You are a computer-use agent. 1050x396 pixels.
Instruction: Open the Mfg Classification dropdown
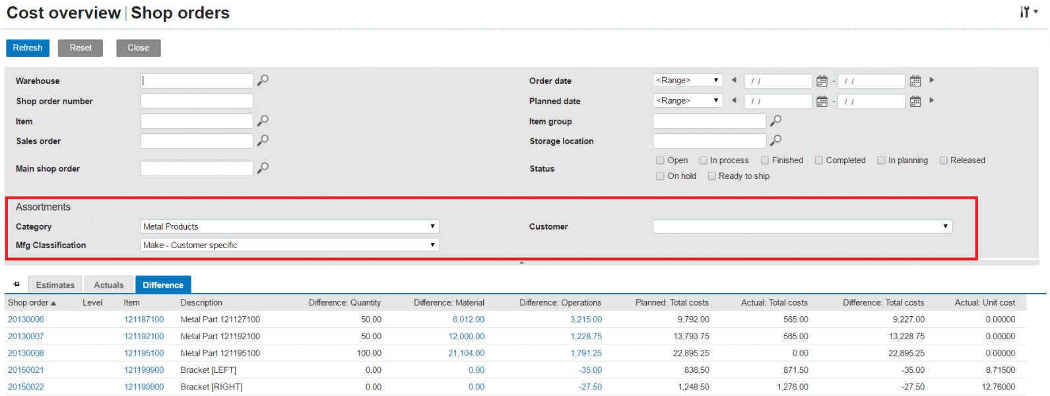(x=290, y=245)
